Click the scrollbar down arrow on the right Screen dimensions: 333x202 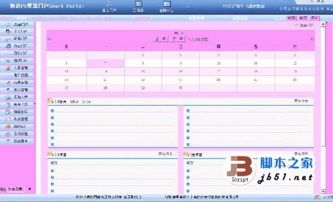pos(323,191)
